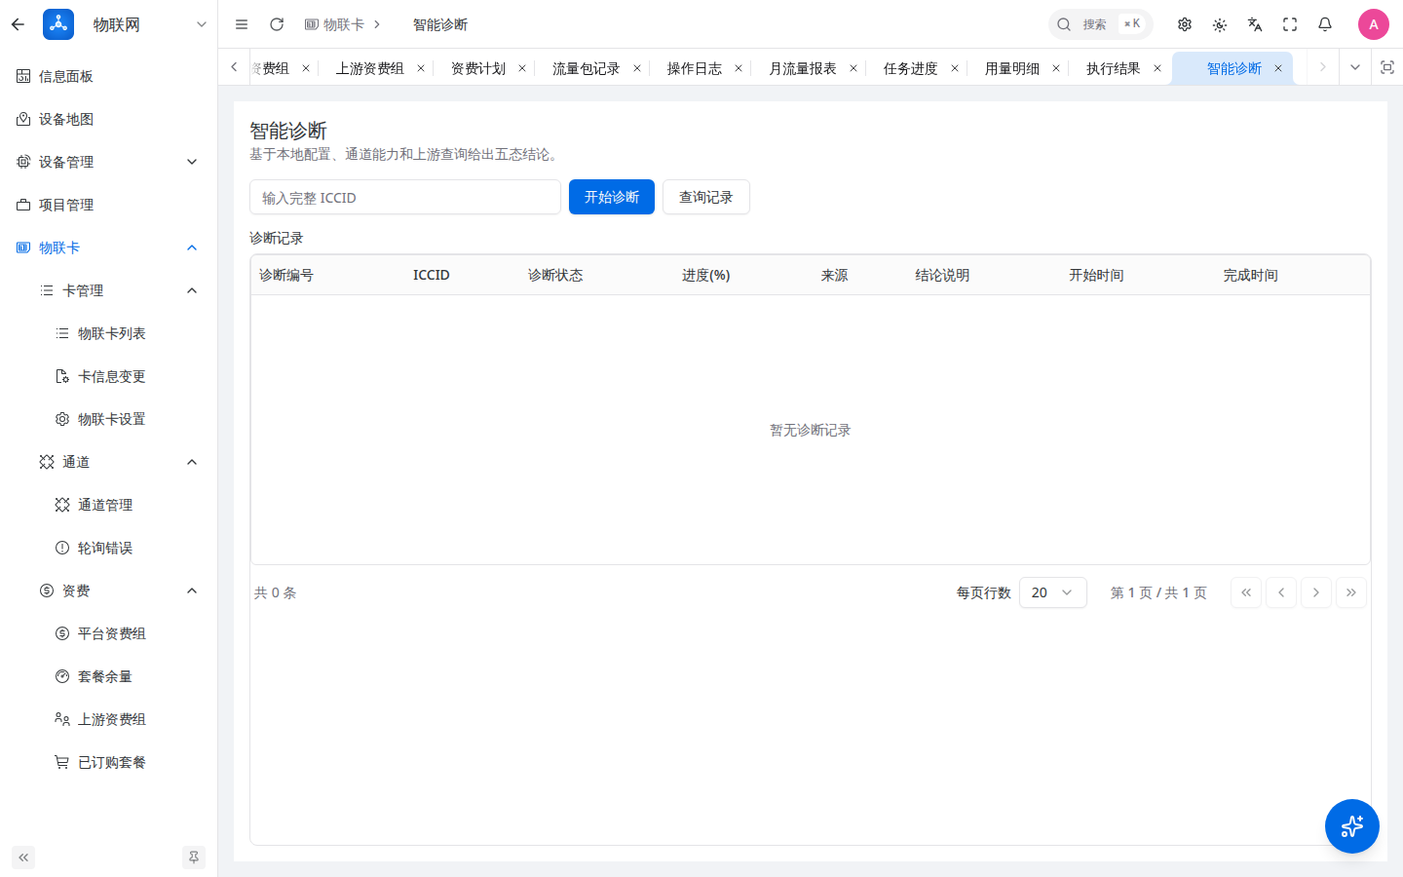Click the 物联卡 breadcrumb

(x=335, y=24)
